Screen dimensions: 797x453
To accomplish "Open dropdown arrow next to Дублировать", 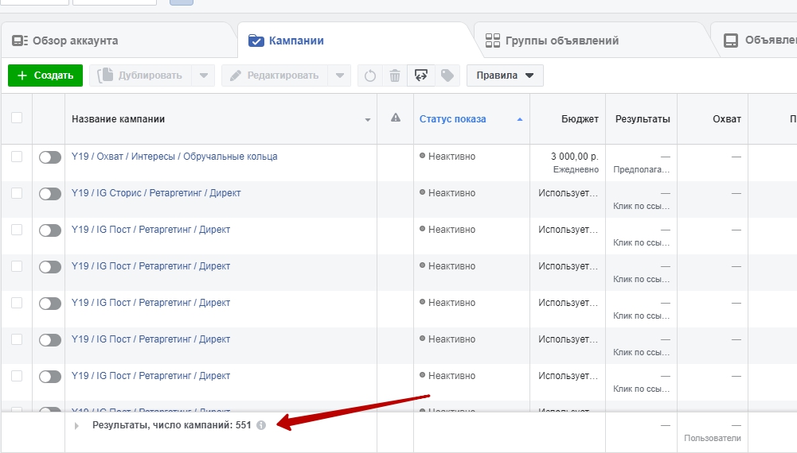I will point(204,75).
